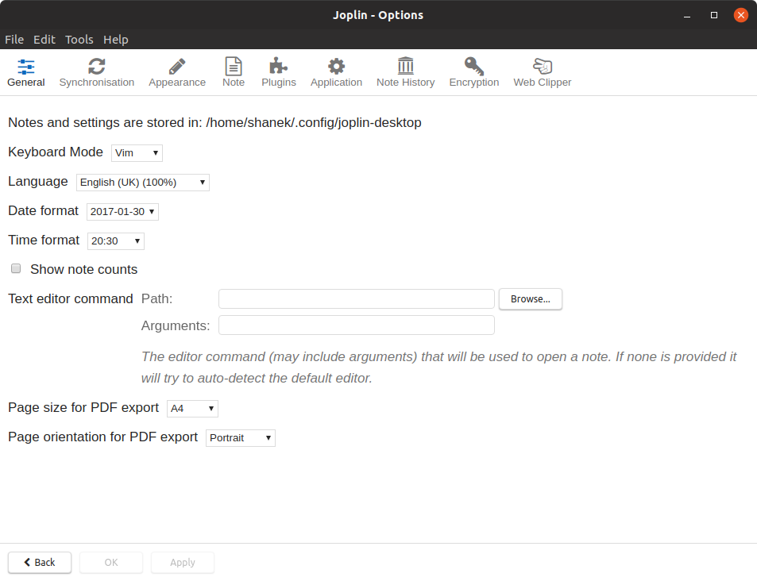
Task: Select Encryption section label
Action: [474, 83]
